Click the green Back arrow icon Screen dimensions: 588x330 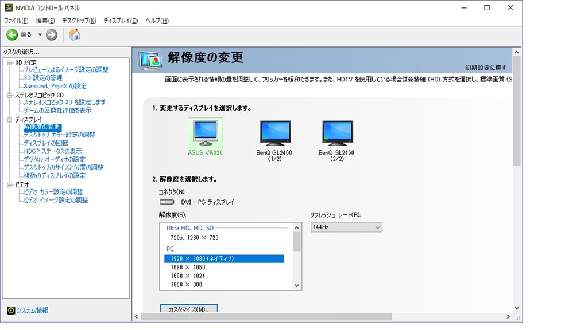pos(12,35)
